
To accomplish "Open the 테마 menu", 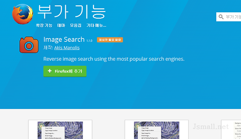I will click(x=61, y=25).
